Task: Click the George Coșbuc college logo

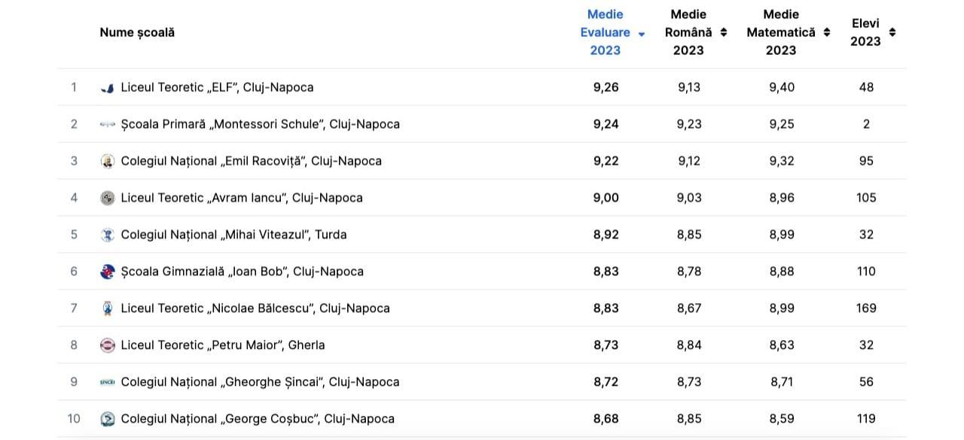Action: [x=108, y=419]
